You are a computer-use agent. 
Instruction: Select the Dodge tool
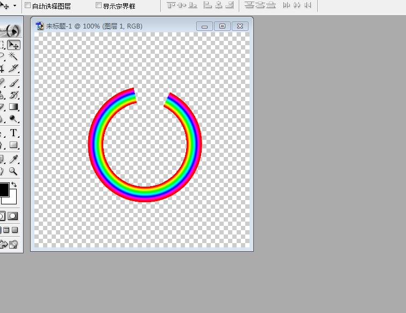click(13, 118)
